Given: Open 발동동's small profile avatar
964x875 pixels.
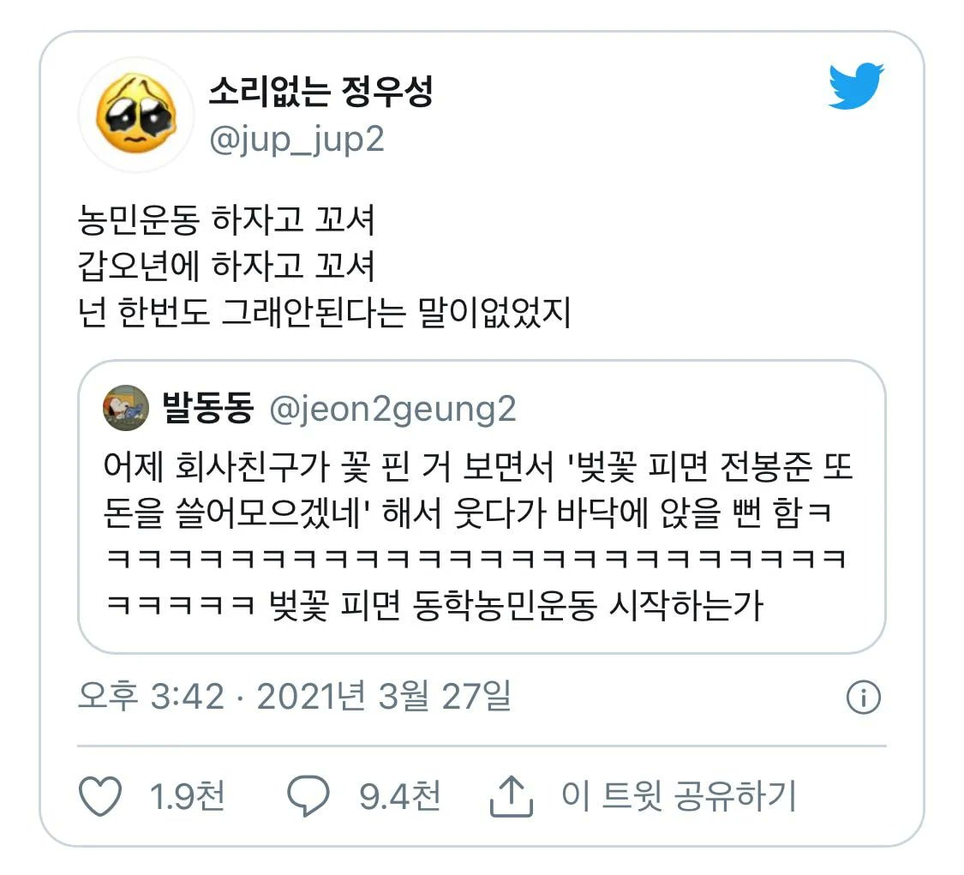Looking at the screenshot, I should pyautogui.click(x=126, y=408).
